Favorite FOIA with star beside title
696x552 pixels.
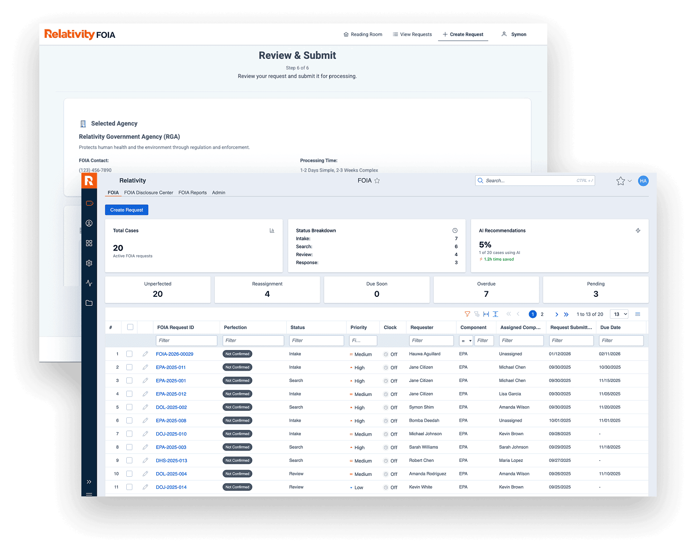[x=377, y=180]
